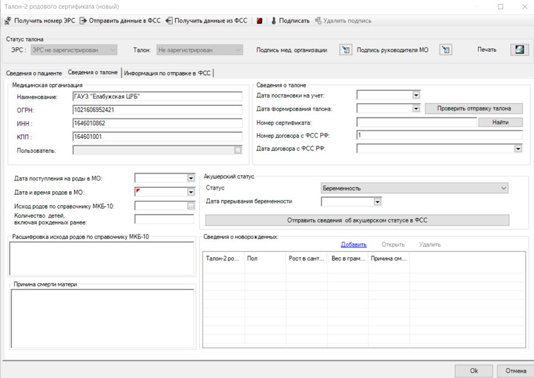This screenshot has height=378, width=534.
Task: Click the 'Удалить подпись' toolbar icon
Action: click(318, 21)
